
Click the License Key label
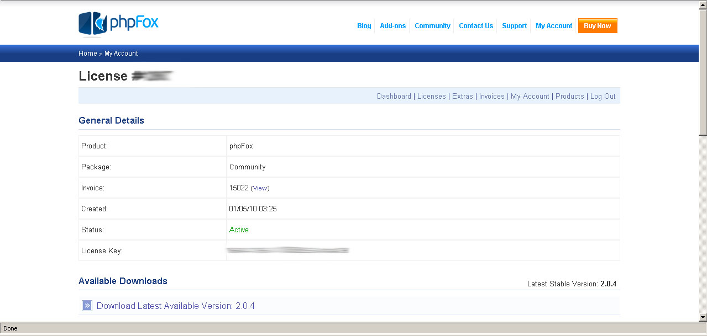pyautogui.click(x=102, y=251)
